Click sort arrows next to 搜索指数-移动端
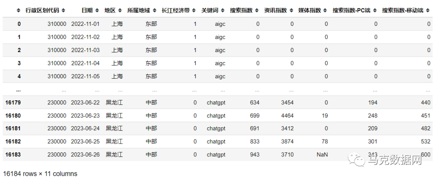436x179 pixels. [x=428, y=10]
